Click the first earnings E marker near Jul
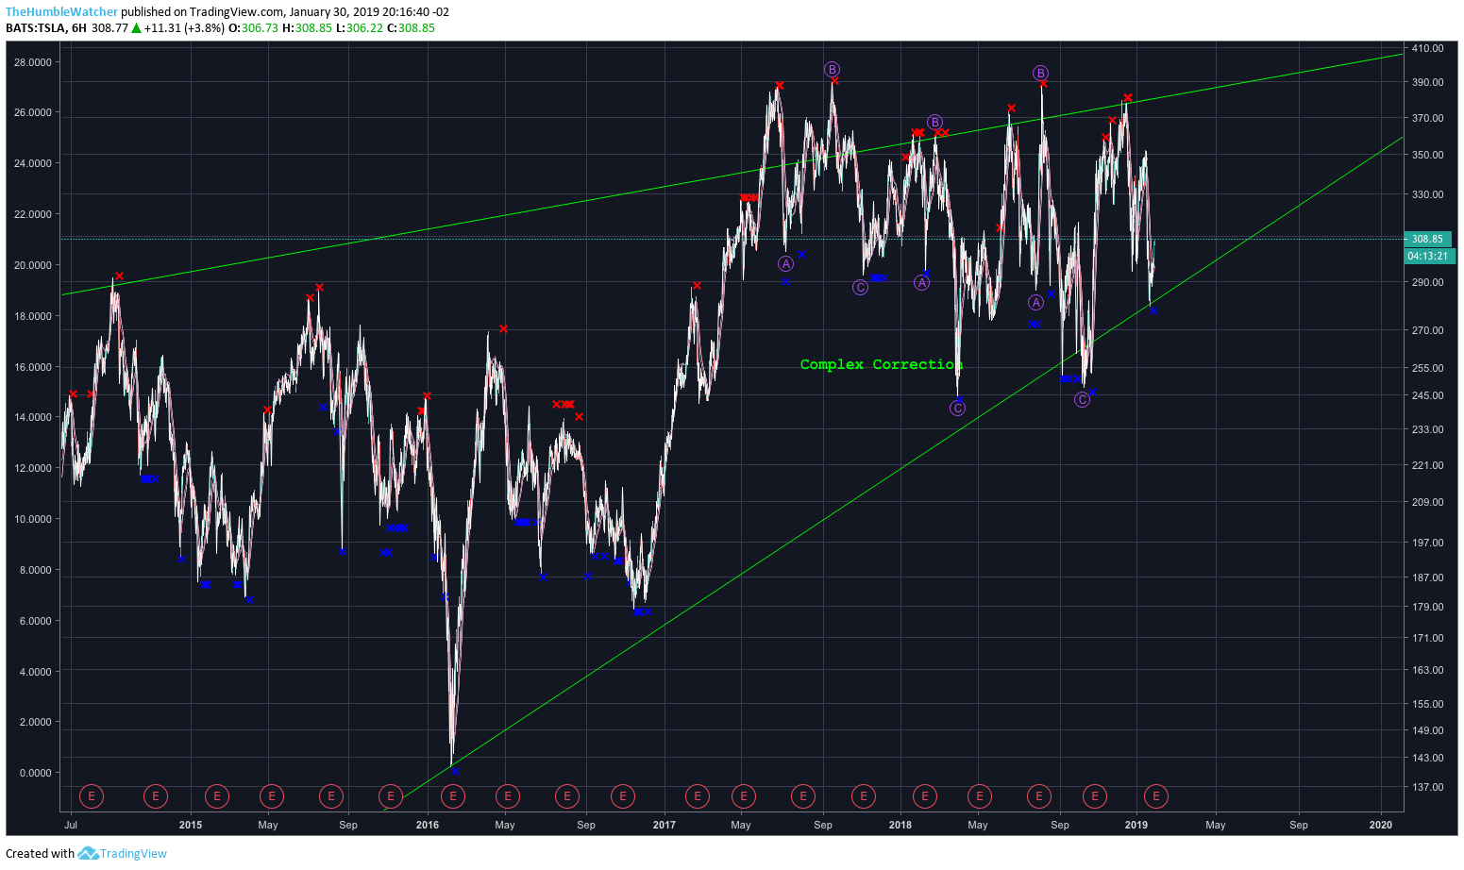Image resolution: width=1464 pixels, height=870 pixels. click(x=92, y=796)
